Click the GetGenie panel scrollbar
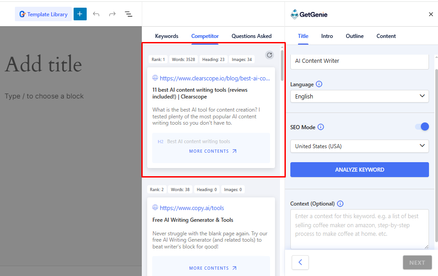Viewport: 438px width, 276px height. [436, 155]
